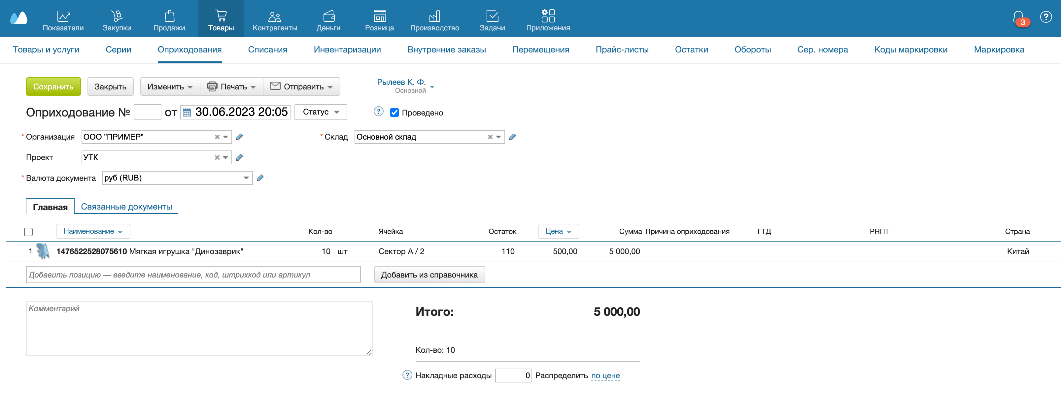Open the Цена column dropdown
This screenshot has height=395, width=1061.
[558, 231]
